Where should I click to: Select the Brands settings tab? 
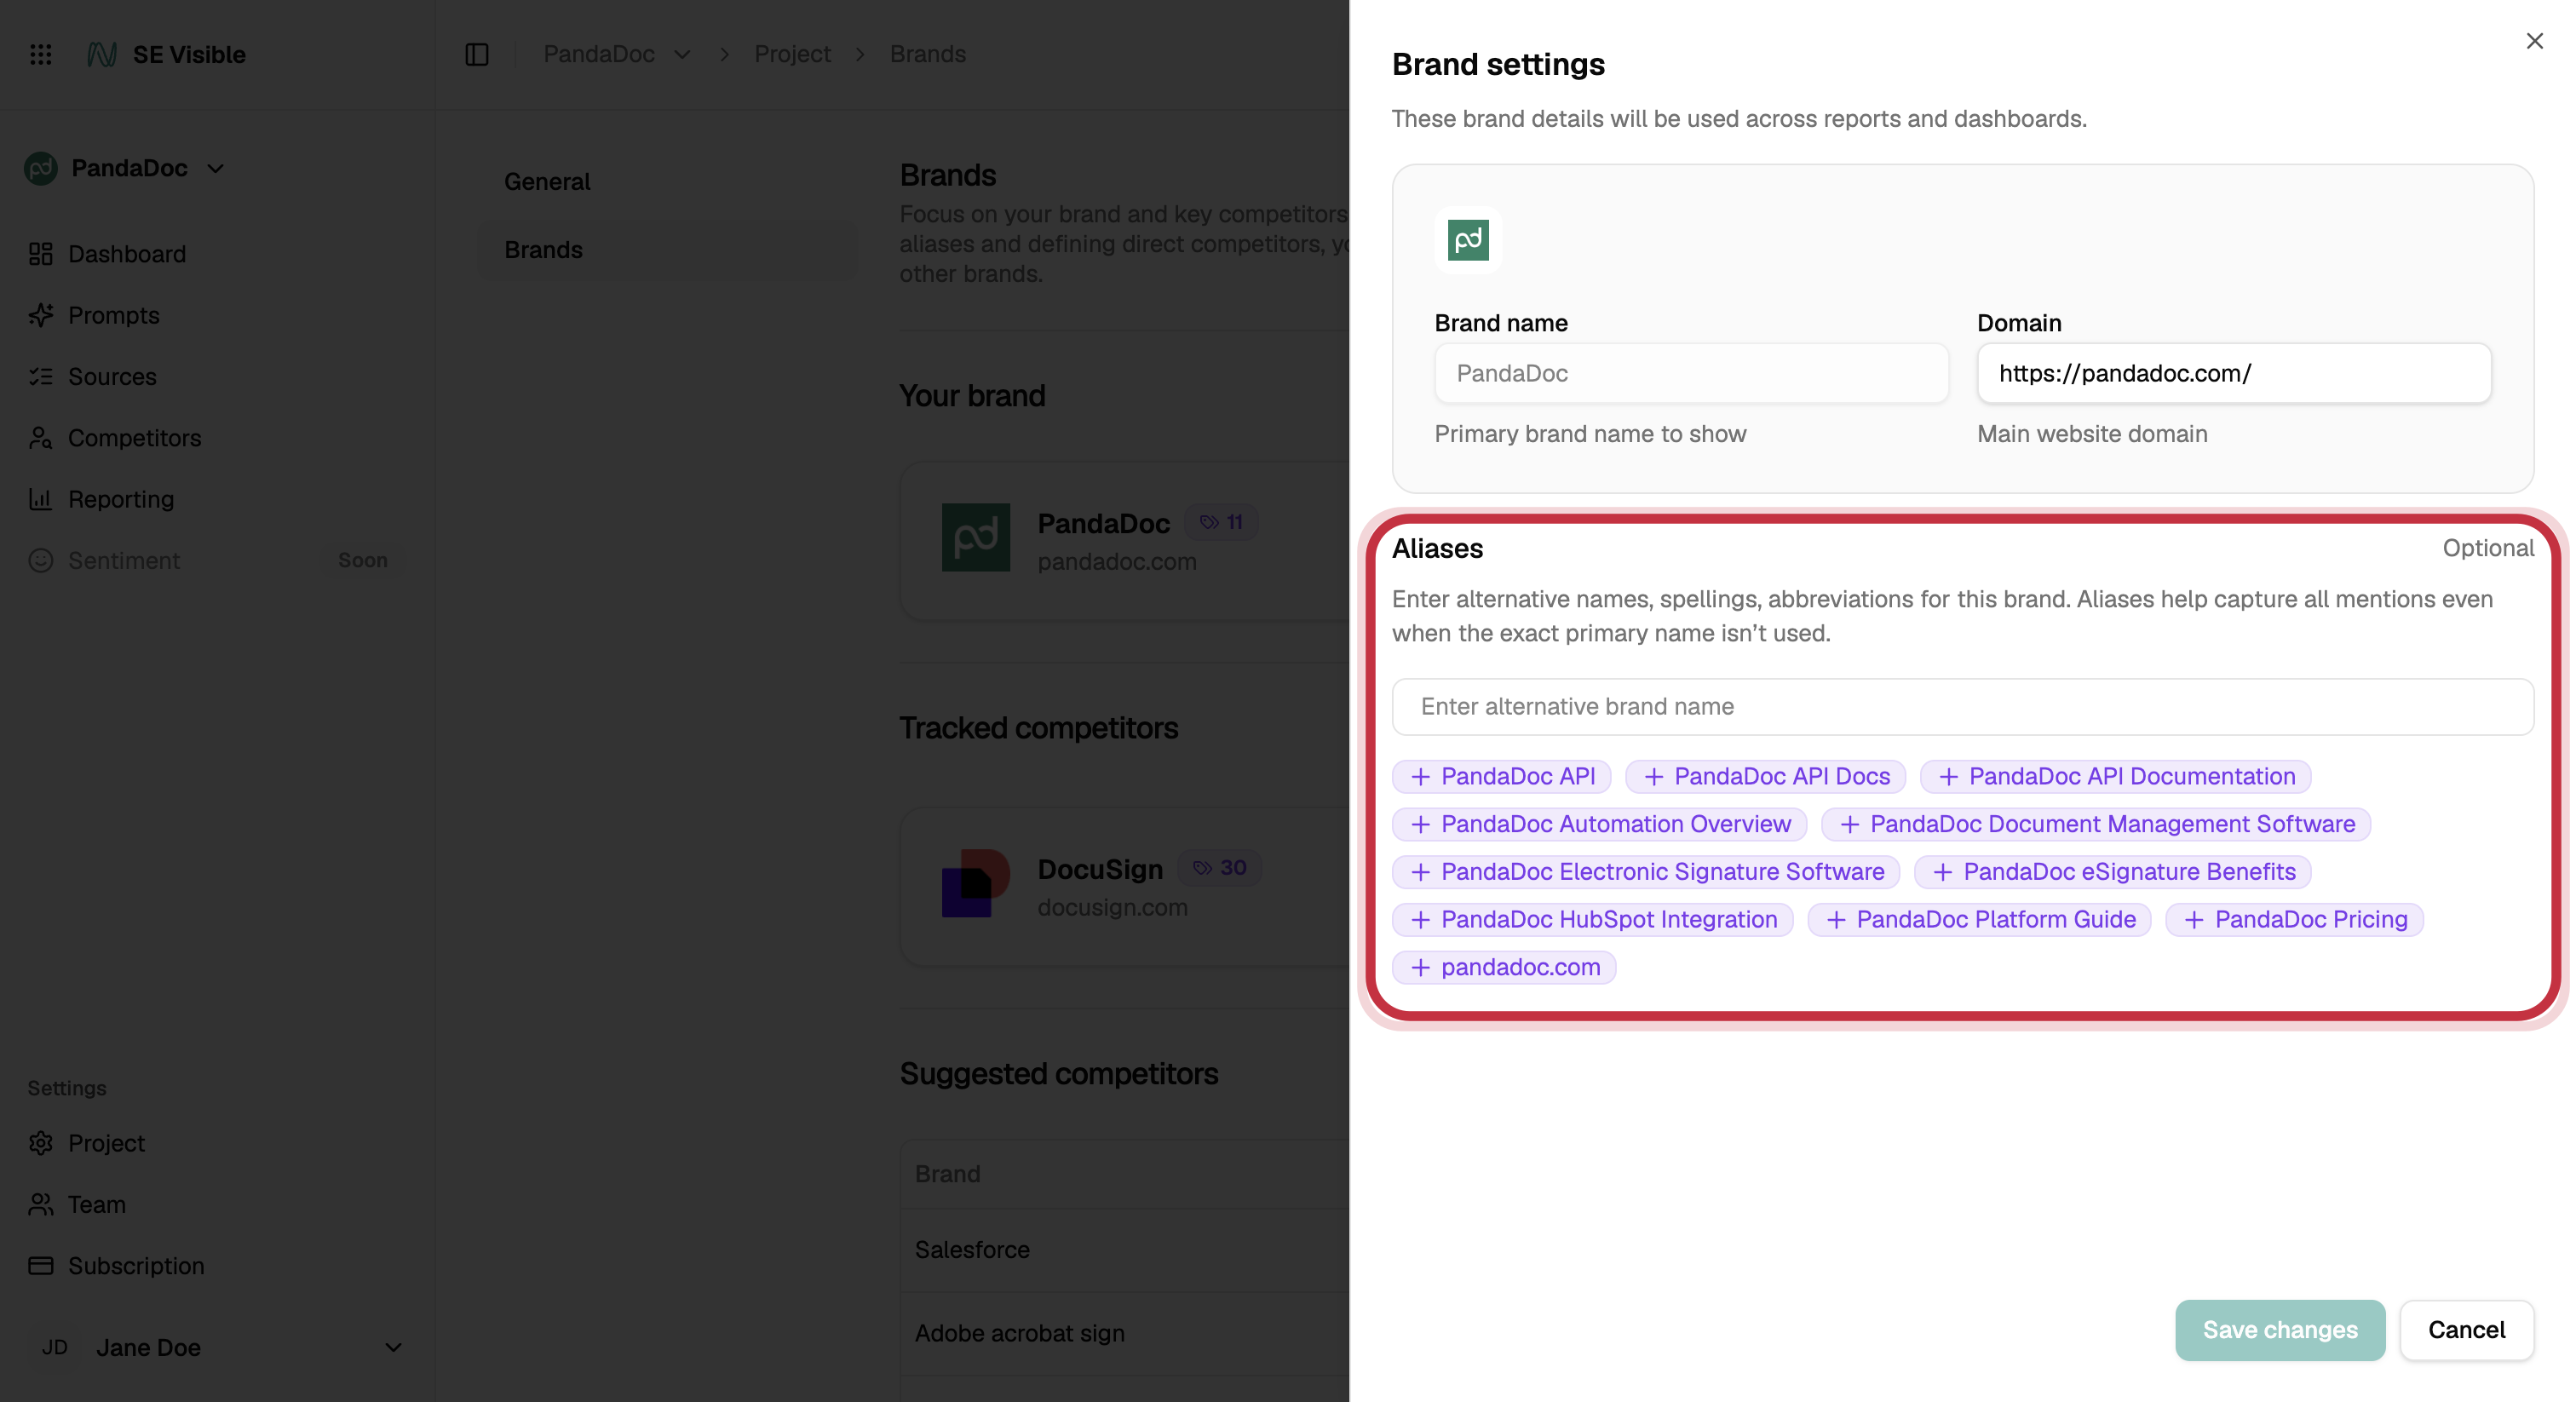coord(667,249)
